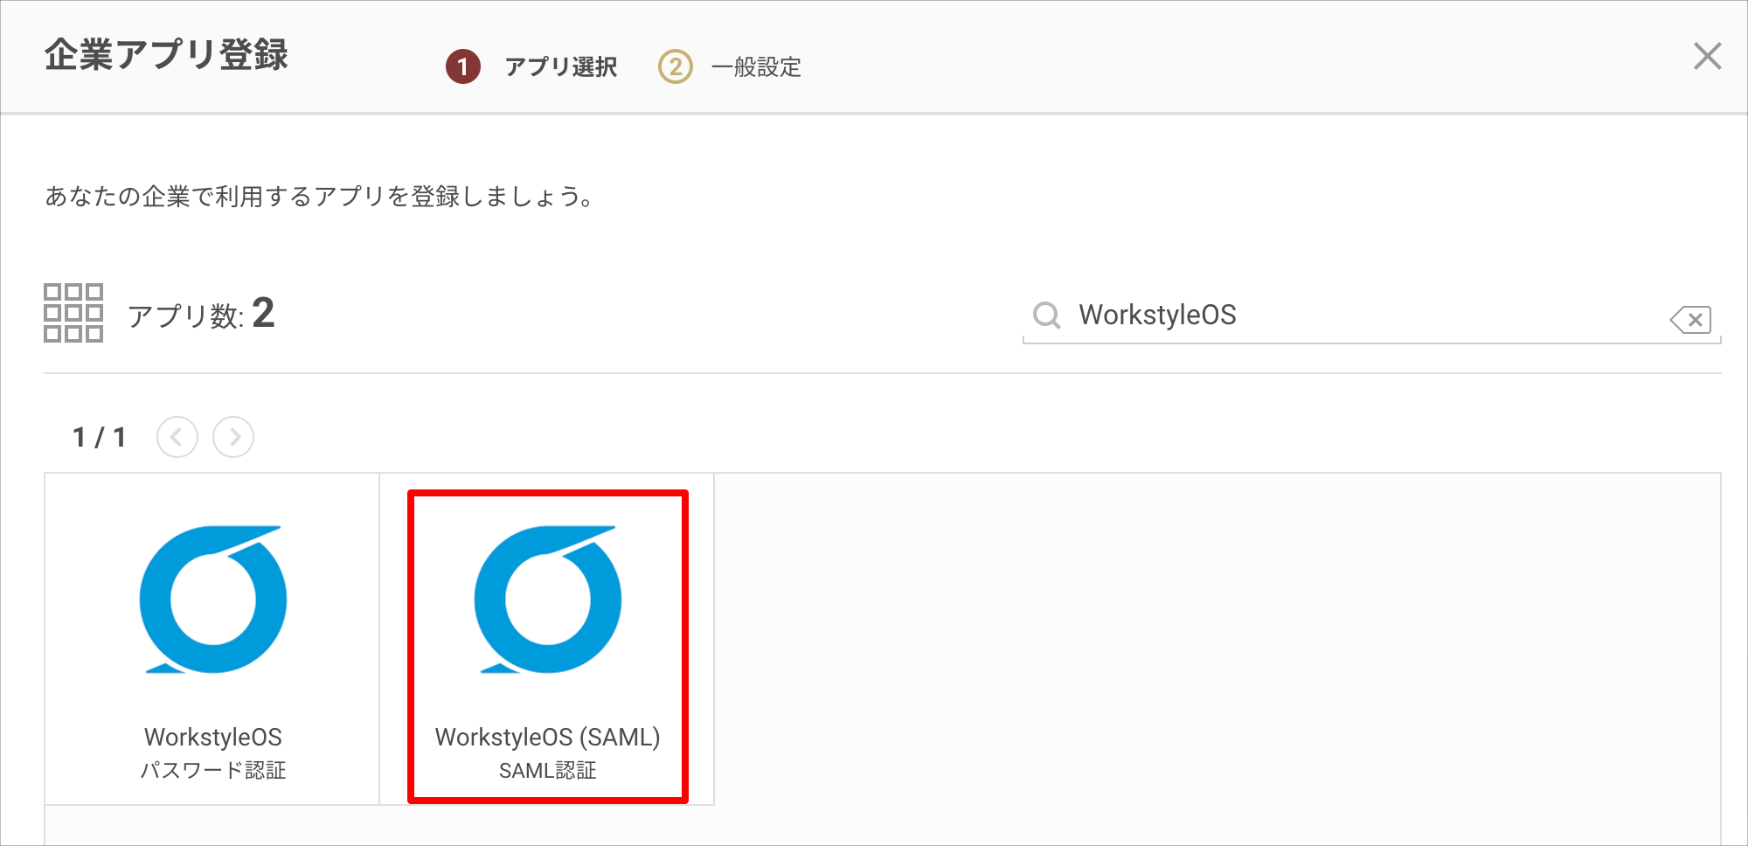This screenshot has width=1748, height=846.
Task: Click the magnifier search icon
Action: [x=1046, y=315]
